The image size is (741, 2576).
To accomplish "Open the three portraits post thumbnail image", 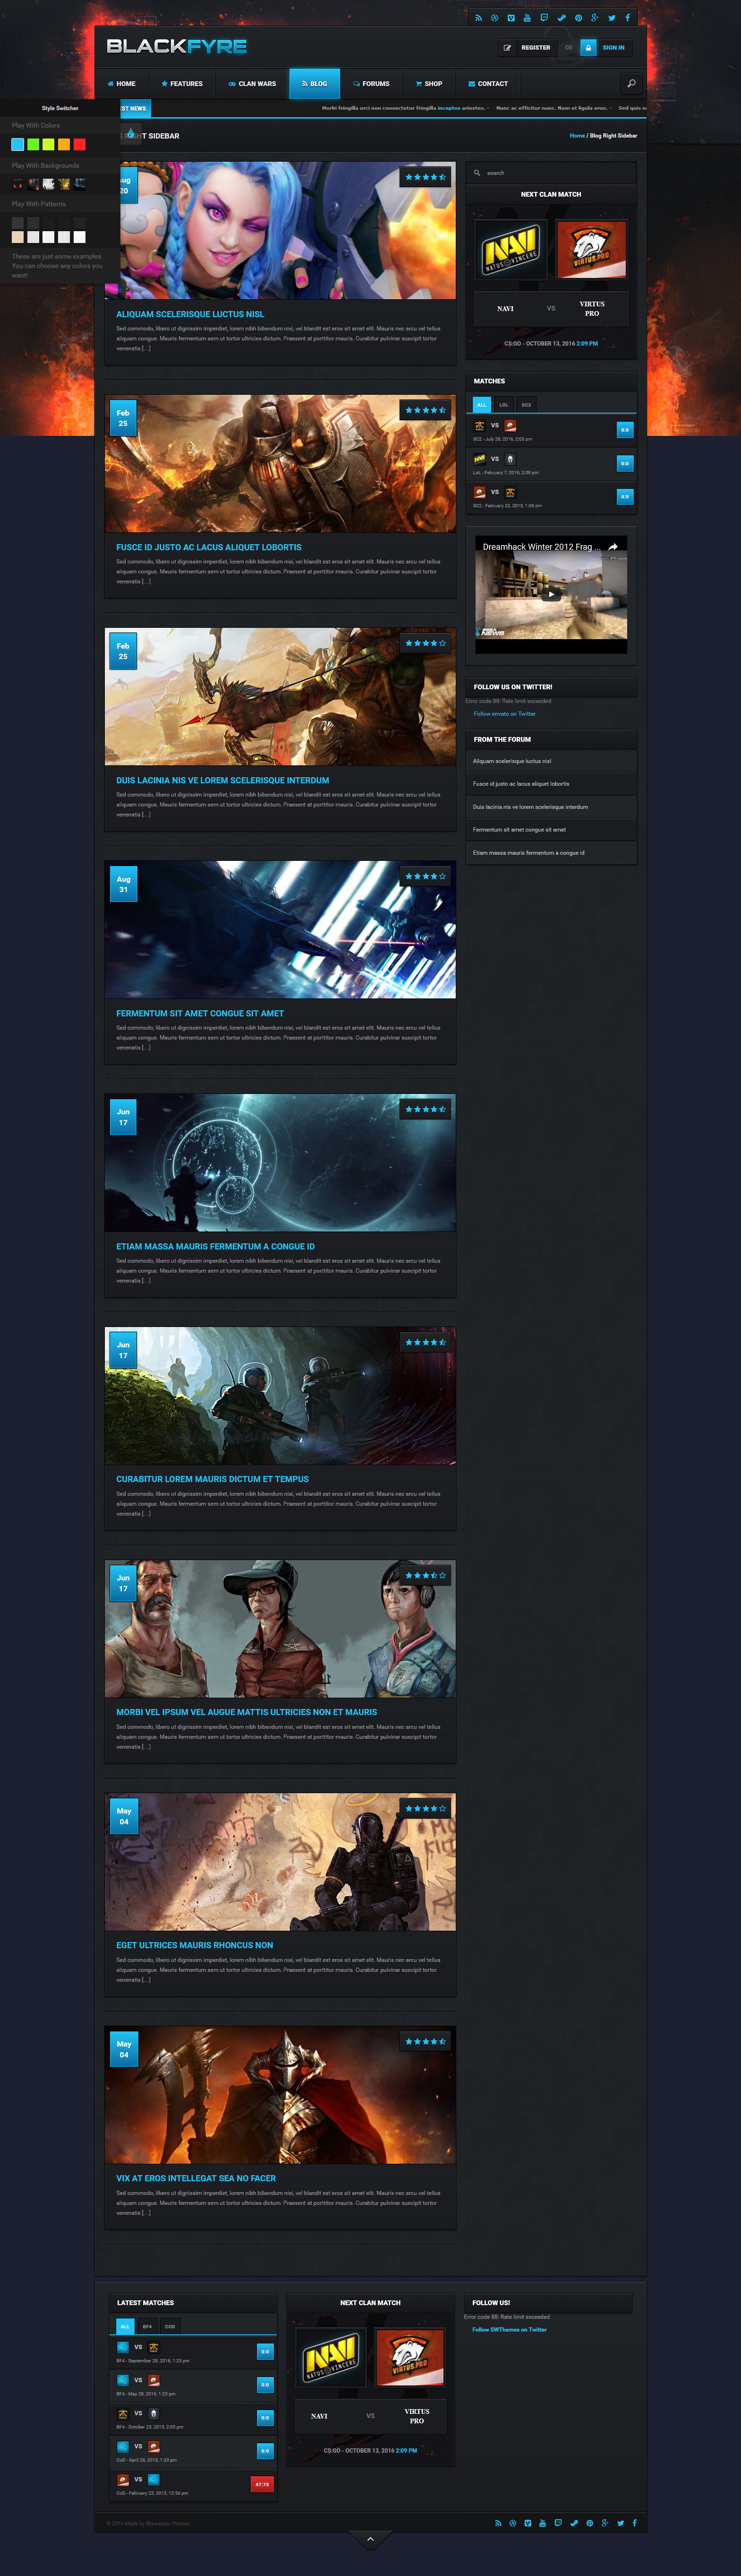I will (x=281, y=1628).
